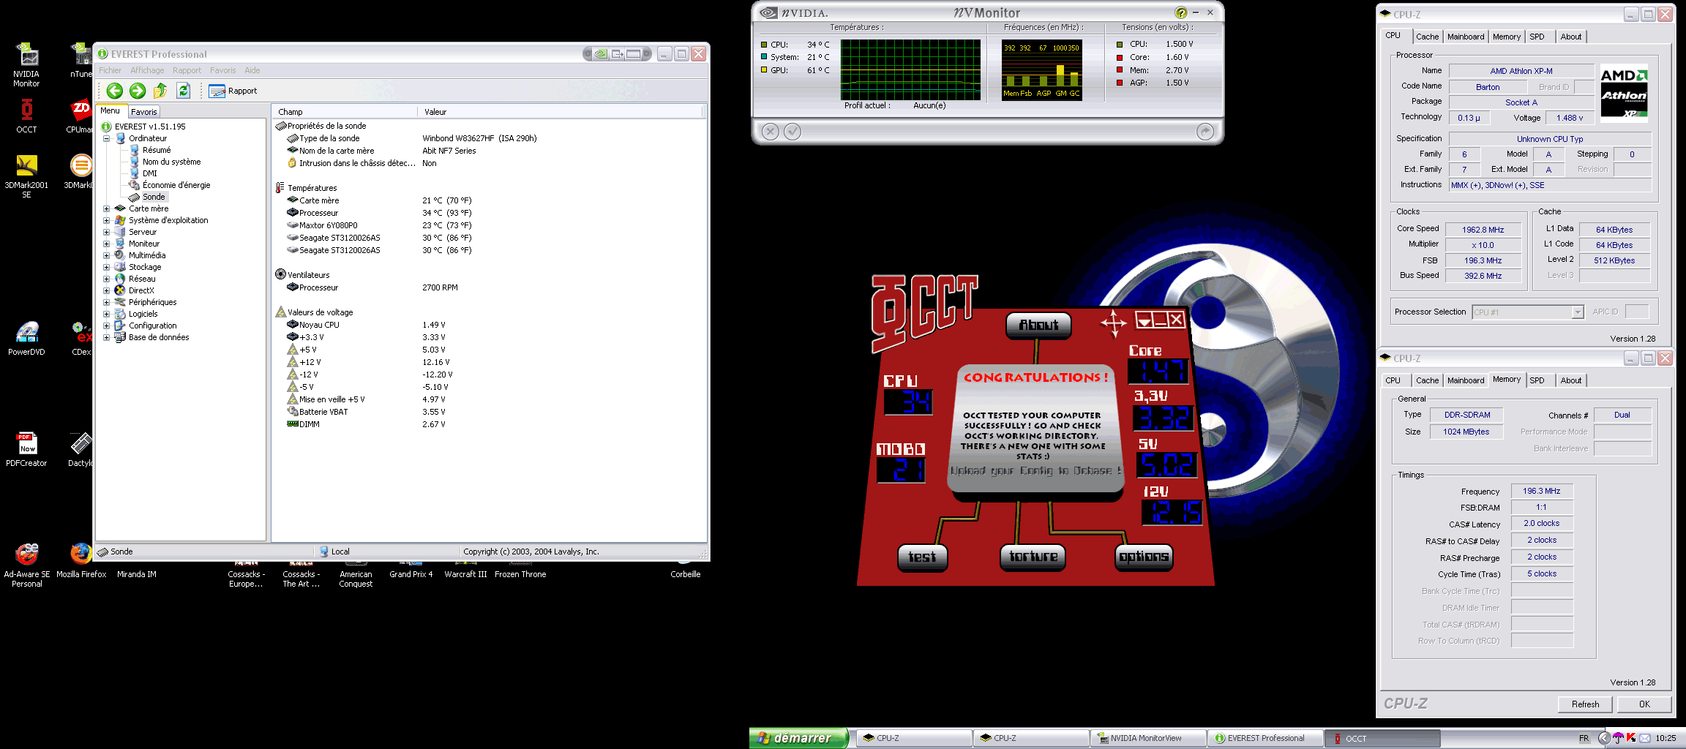This screenshot has width=1686, height=749.
Task: Click the nVMonitor help question mark icon
Action: pos(1180,12)
